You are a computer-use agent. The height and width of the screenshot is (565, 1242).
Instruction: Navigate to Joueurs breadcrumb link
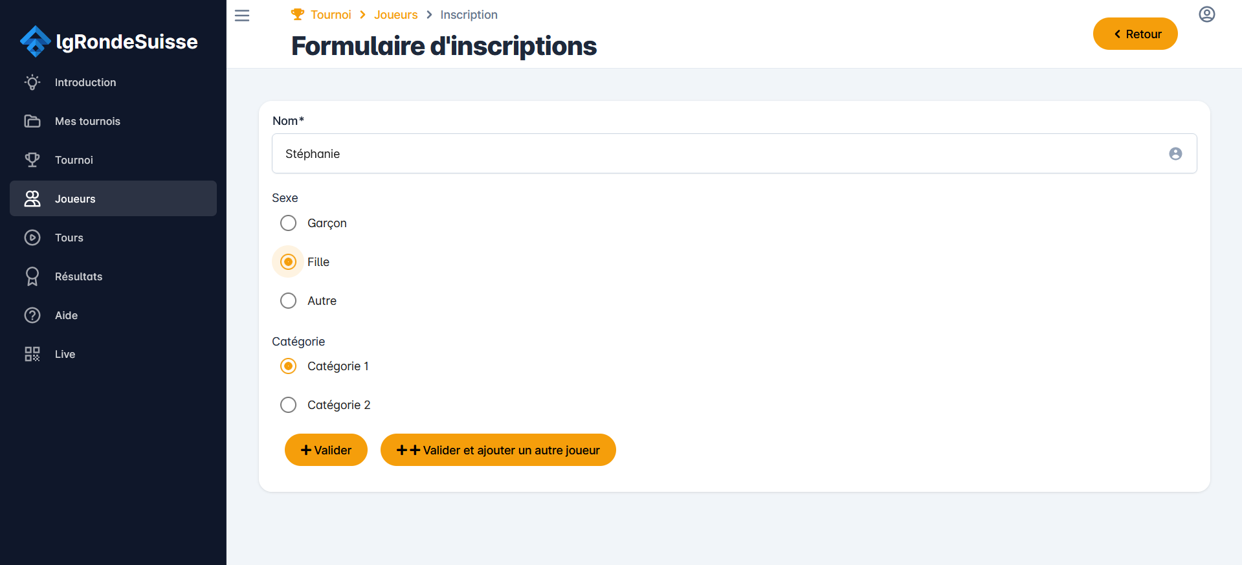[x=395, y=15]
